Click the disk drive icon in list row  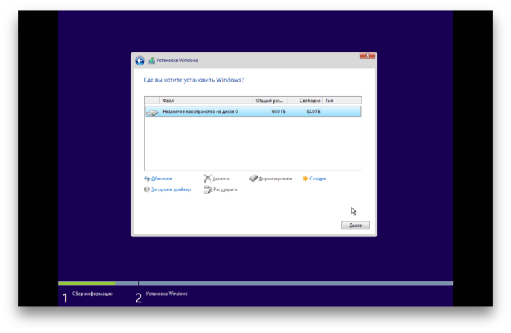coord(152,112)
